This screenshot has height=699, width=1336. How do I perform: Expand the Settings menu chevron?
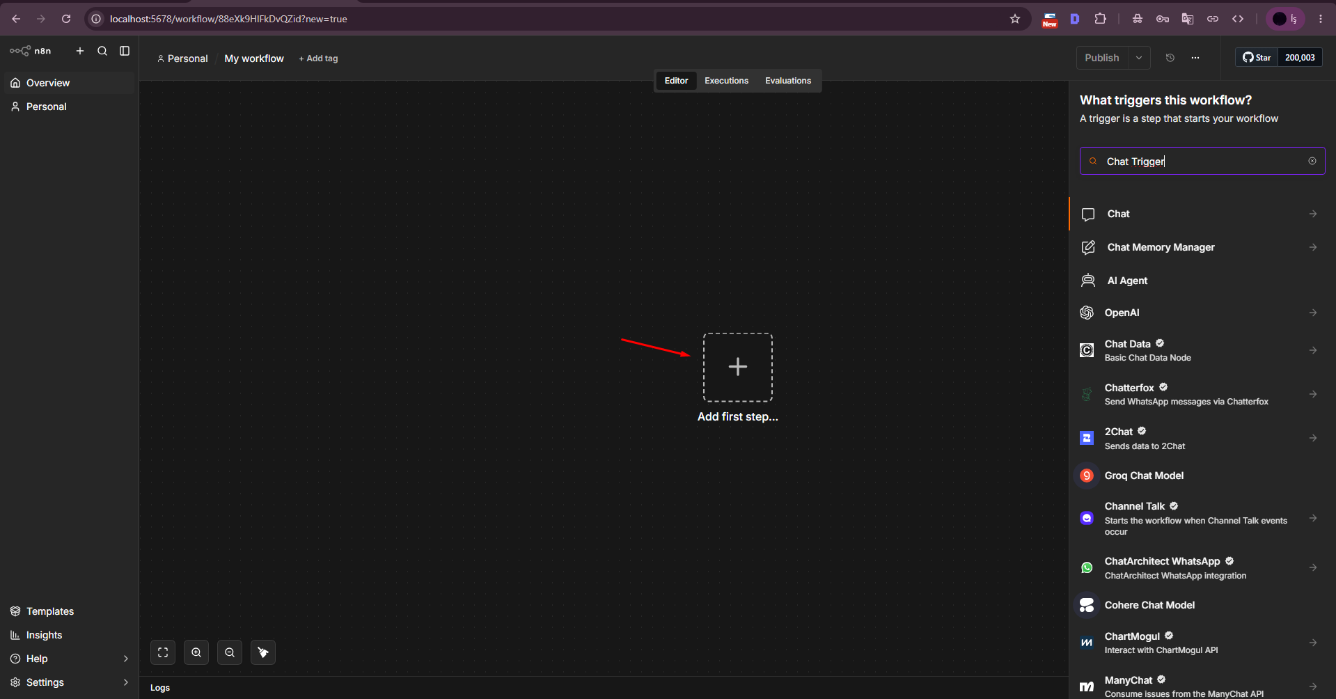[125, 682]
